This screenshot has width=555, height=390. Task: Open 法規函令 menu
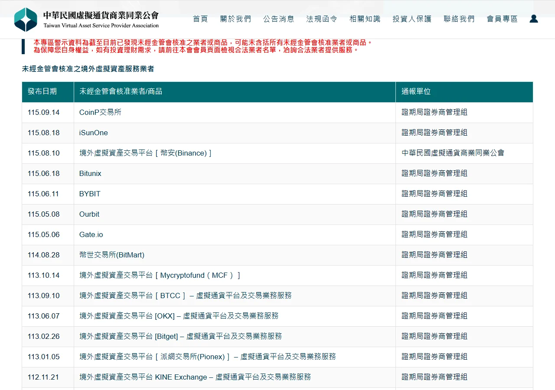(322, 19)
